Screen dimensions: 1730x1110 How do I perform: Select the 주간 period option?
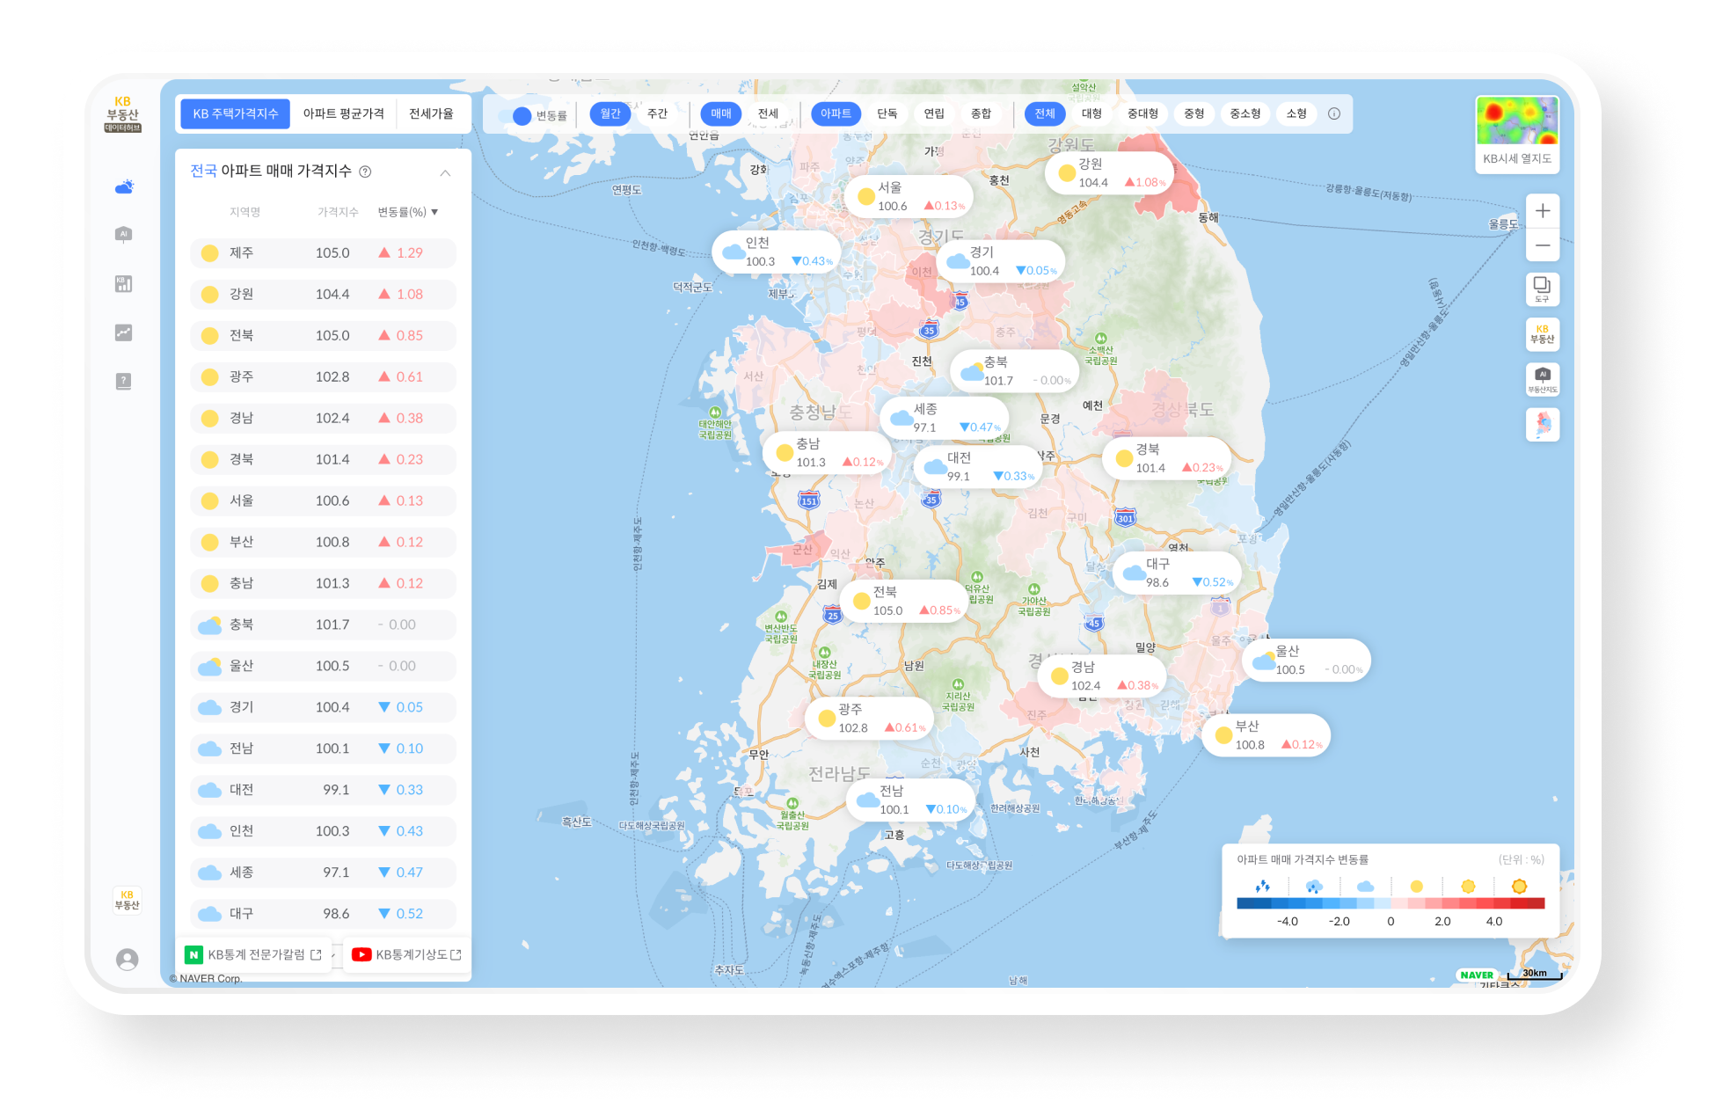click(x=657, y=113)
